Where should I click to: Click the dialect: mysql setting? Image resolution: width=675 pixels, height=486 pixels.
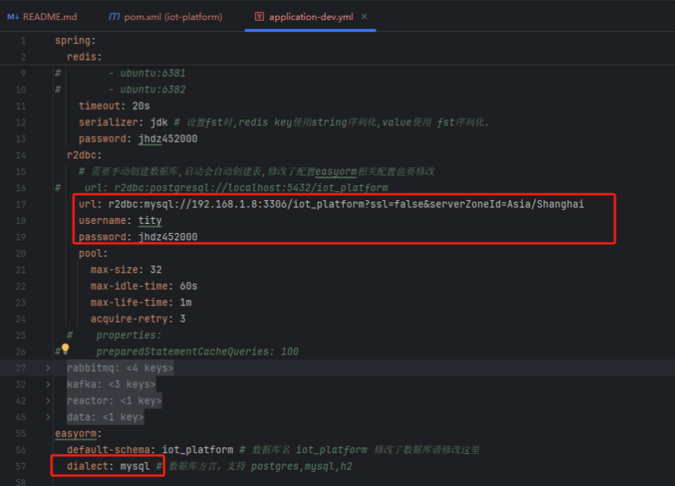(x=107, y=465)
